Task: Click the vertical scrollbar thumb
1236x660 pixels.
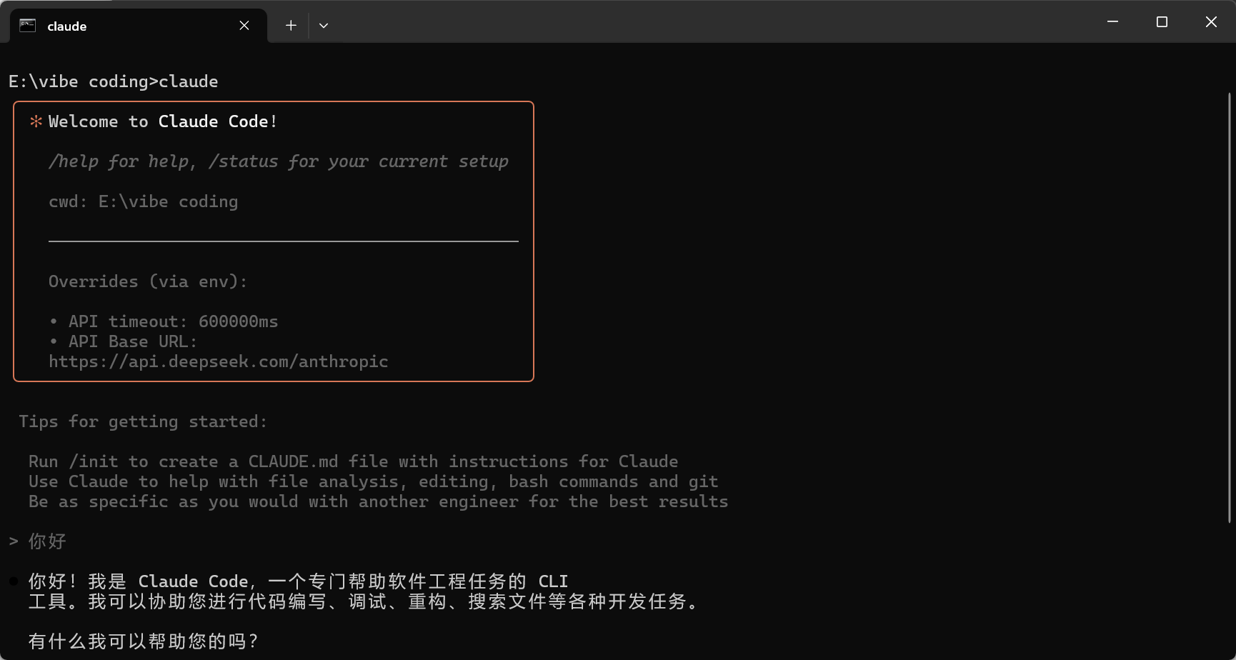Action: (1230, 307)
